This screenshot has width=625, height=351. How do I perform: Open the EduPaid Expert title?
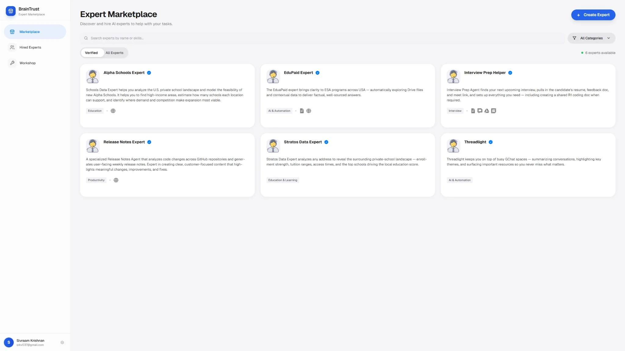pyautogui.click(x=298, y=73)
